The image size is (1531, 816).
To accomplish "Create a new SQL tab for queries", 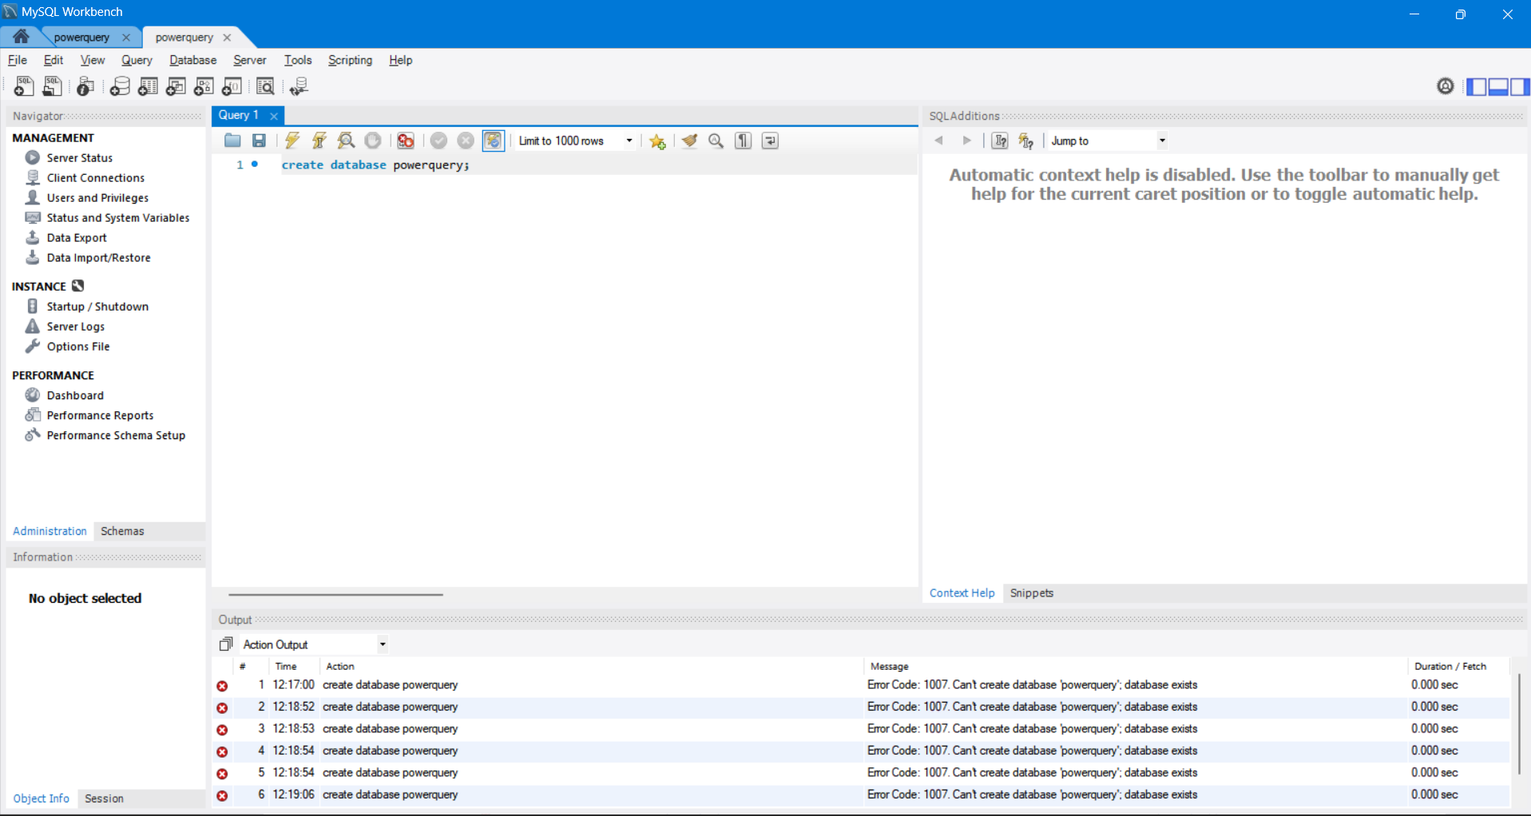I will [x=24, y=86].
